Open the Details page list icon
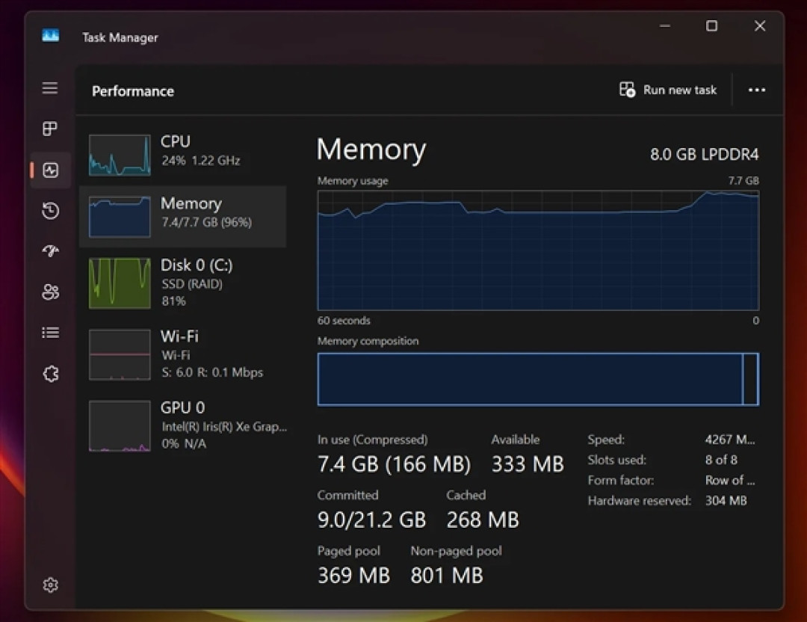Screen dimensions: 807x622 click(x=51, y=333)
